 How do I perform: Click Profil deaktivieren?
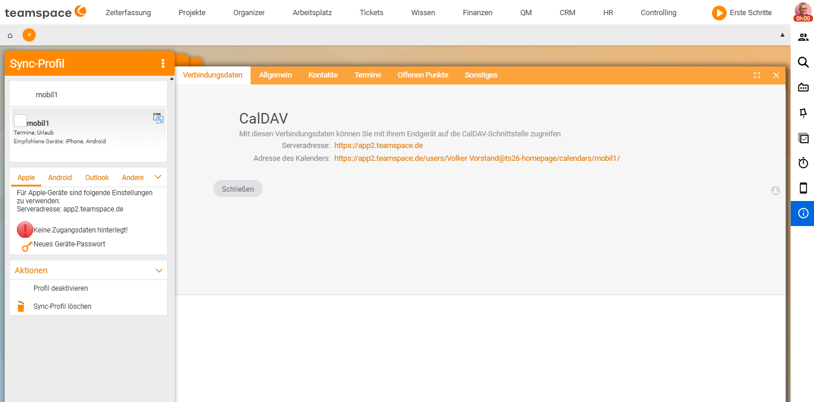coord(61,288)
